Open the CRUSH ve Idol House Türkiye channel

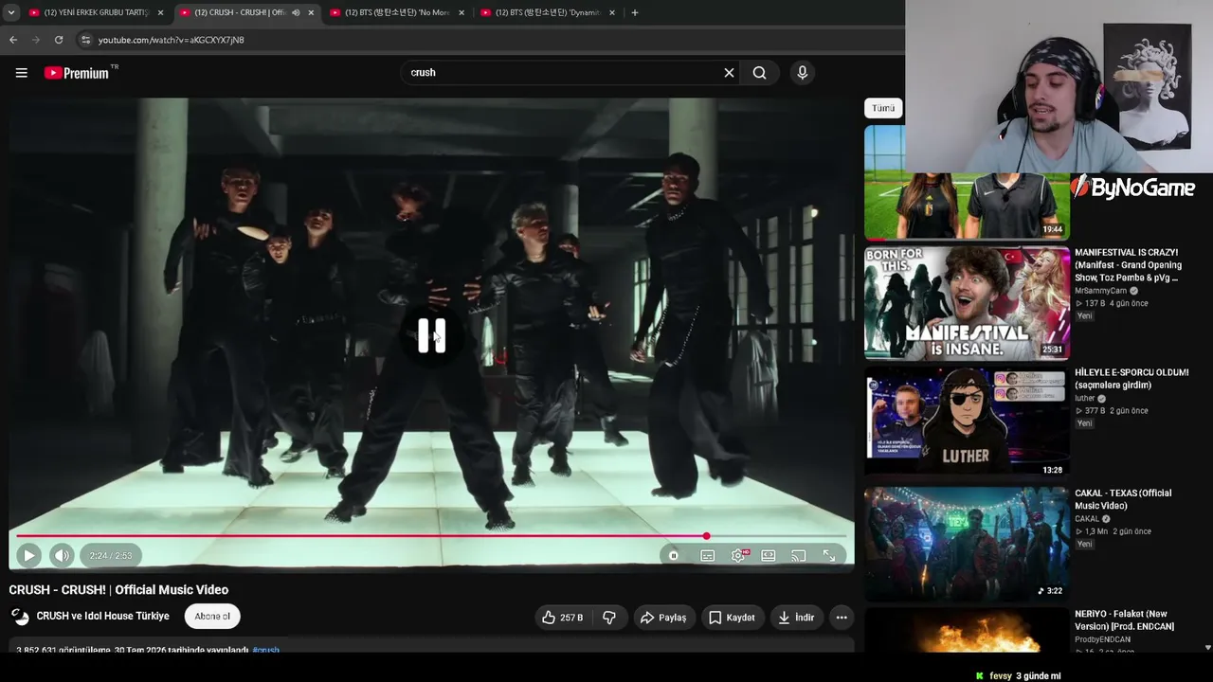pyautogui.click(x=102, y=617)
